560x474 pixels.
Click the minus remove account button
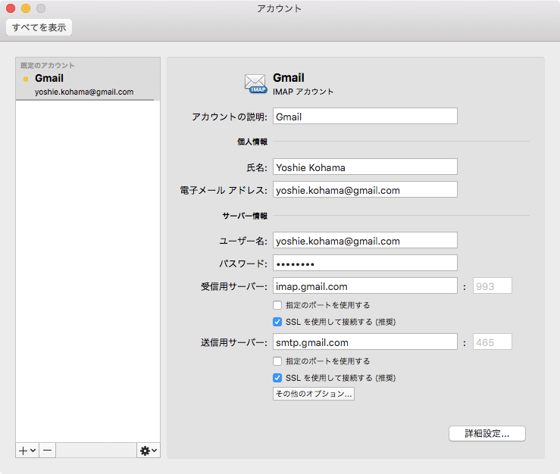[x=47, y=451]
